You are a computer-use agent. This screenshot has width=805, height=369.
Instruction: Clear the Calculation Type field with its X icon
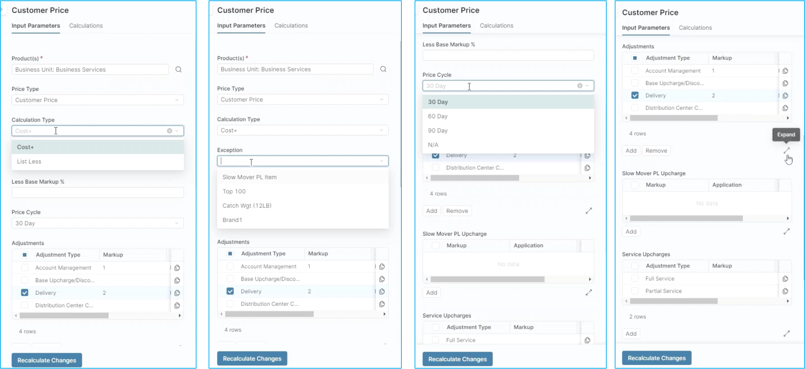tap(169, 131)
